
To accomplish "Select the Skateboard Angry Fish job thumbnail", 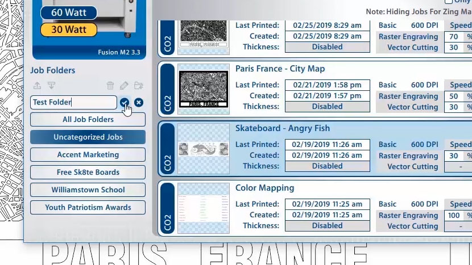I will [x=203, y=148].
